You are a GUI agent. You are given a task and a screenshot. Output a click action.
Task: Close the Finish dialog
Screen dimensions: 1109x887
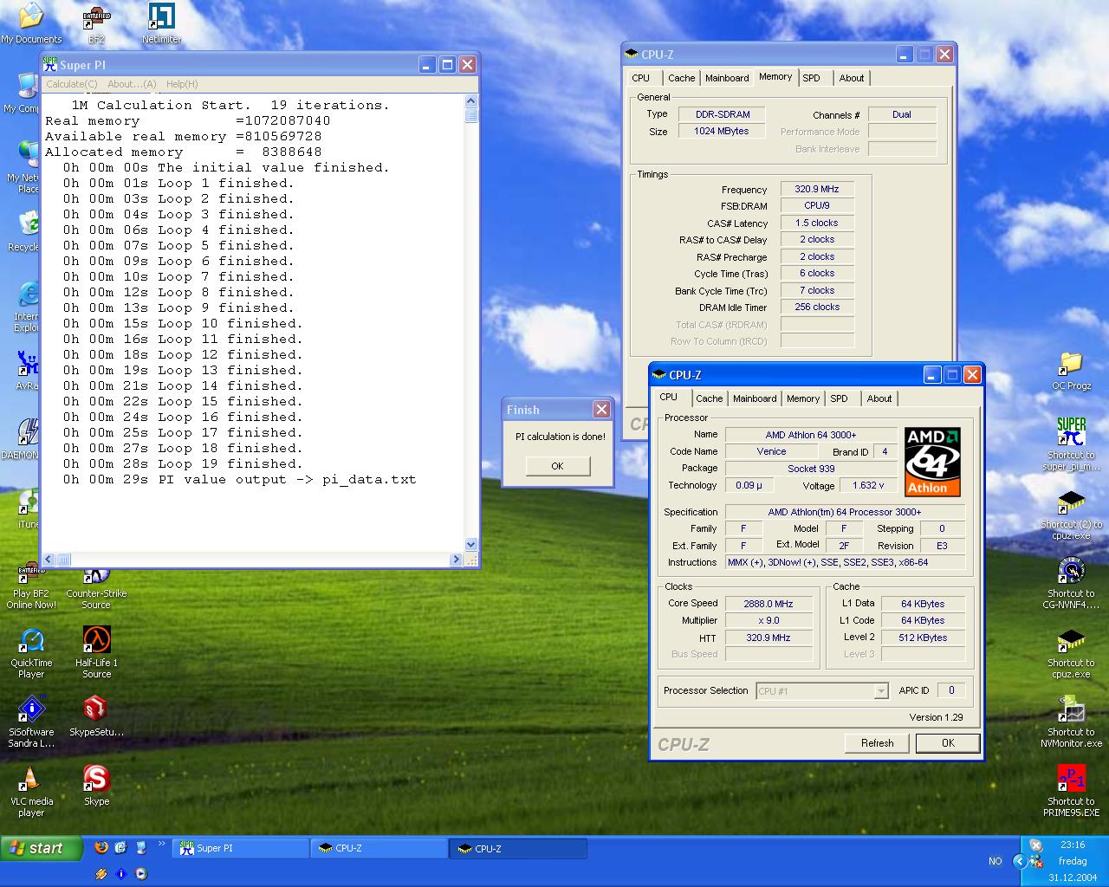click(601, 409)
